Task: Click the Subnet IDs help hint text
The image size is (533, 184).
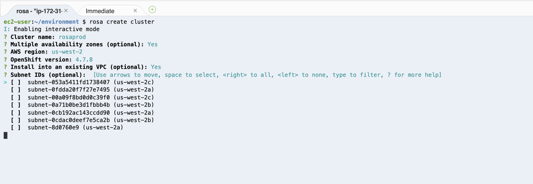Action: tap(267, 75)
